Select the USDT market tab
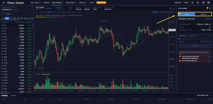The height and width of the screenshot is (104, 213). (x=7, y=18)
